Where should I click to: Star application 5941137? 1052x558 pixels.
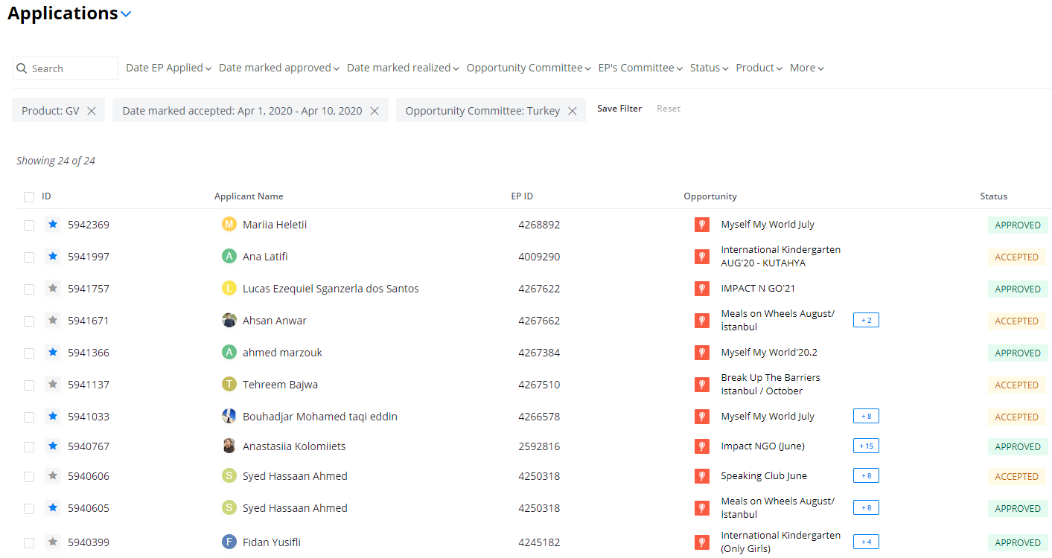53,384
